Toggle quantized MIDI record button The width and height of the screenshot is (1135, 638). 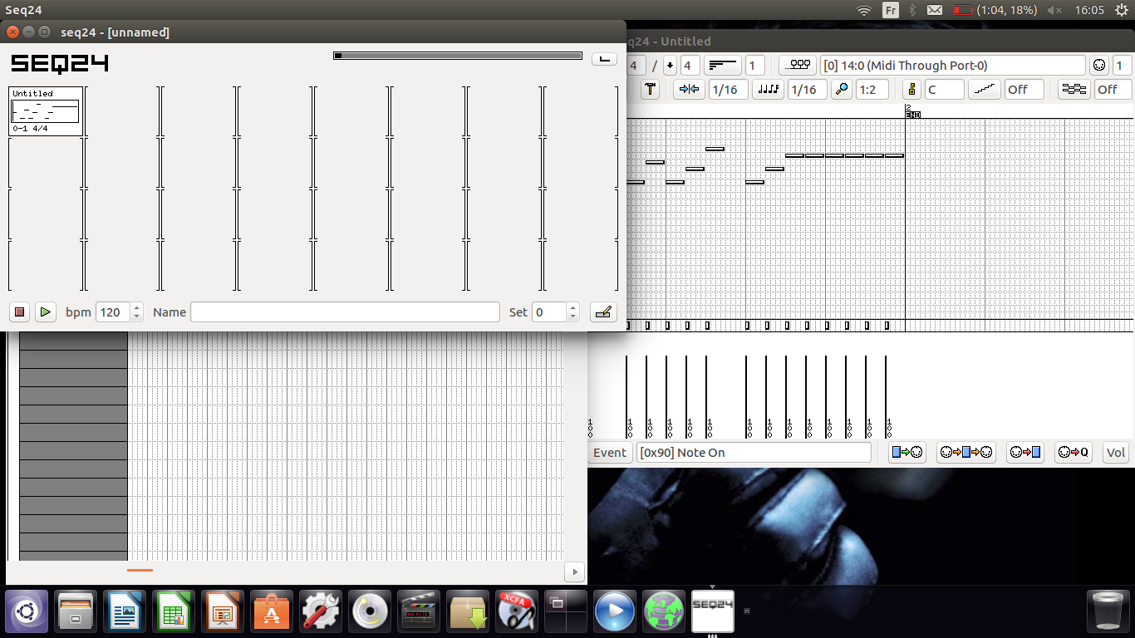pyautogui.click(x=1073, y=453)
